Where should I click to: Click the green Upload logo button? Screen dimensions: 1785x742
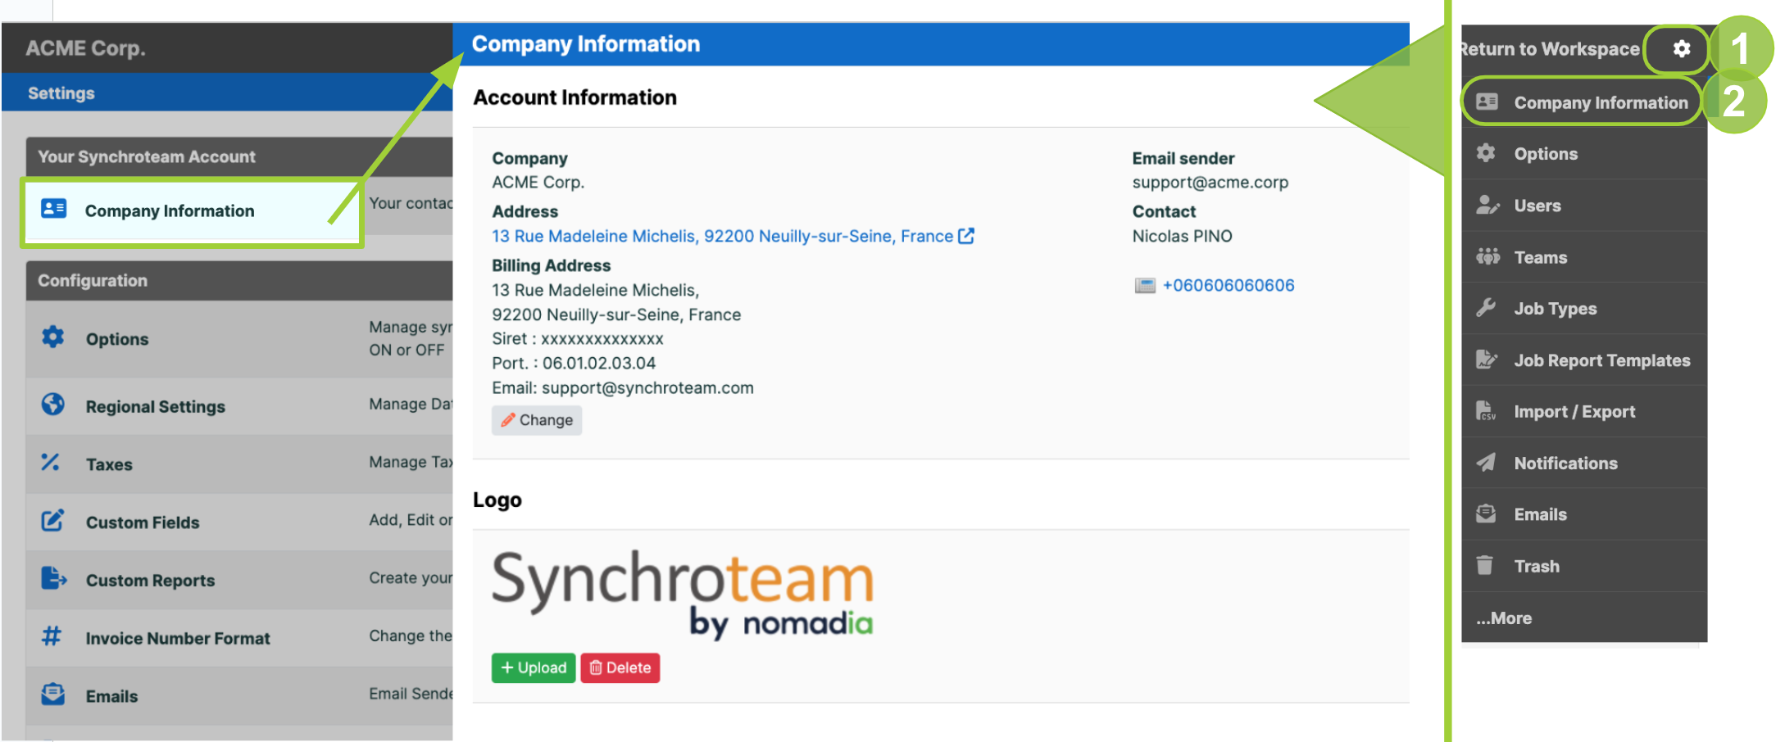point(534,667)
